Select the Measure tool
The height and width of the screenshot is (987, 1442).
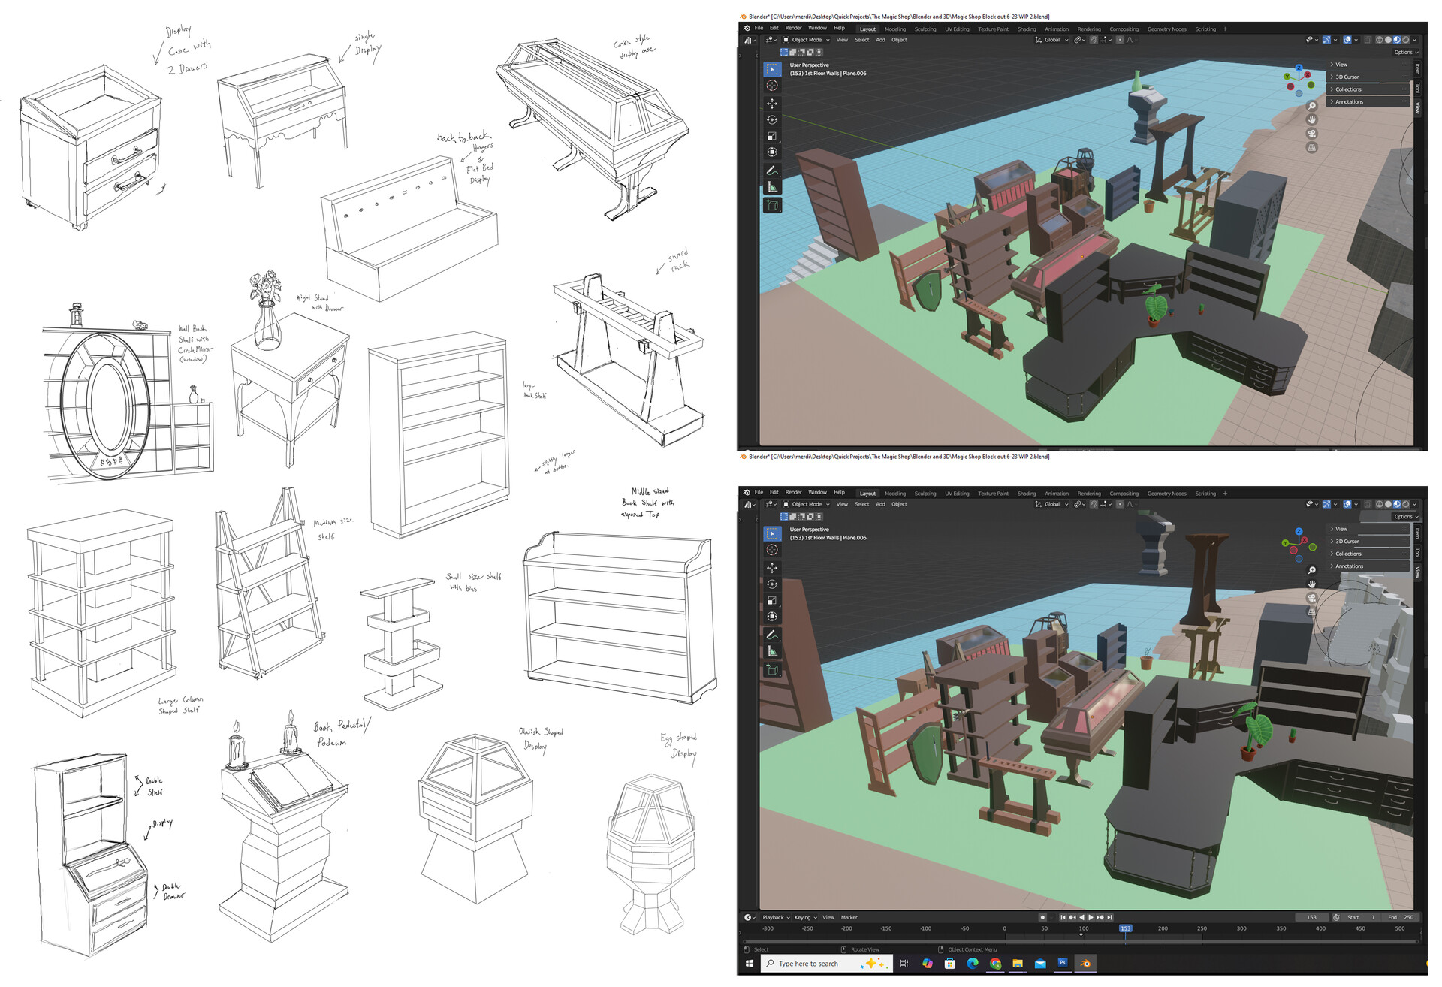[772, 184]
